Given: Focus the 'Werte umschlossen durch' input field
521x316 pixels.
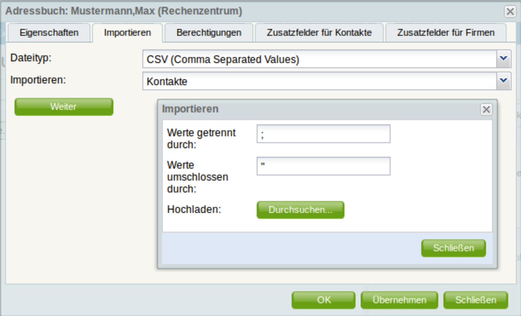Looking at the screenshot, I should click(x=323, y=166).
